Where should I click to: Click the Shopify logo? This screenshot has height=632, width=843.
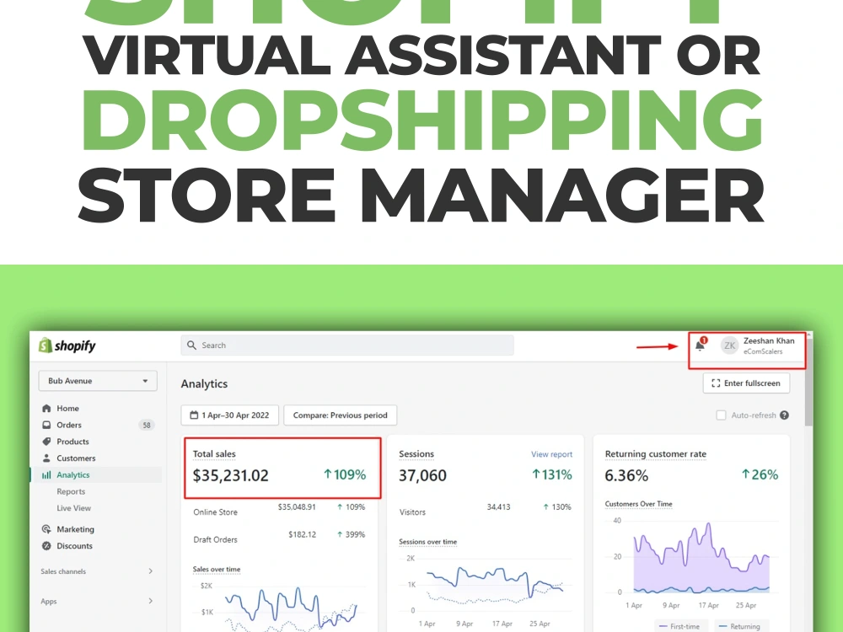(67, 345)
